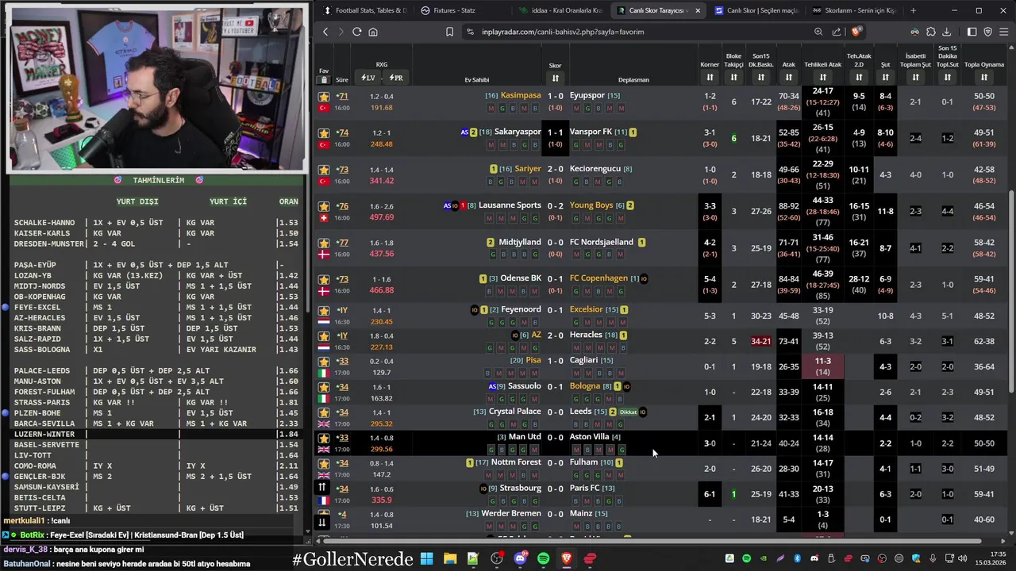The width and height of the screenshot is (1016, 571).
Task: Open the FC Copenhagen team link
Action: pos(598,278)
